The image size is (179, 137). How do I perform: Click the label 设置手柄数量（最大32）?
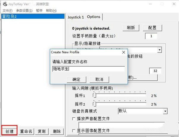pyautogui.click(x=94, y=36)
